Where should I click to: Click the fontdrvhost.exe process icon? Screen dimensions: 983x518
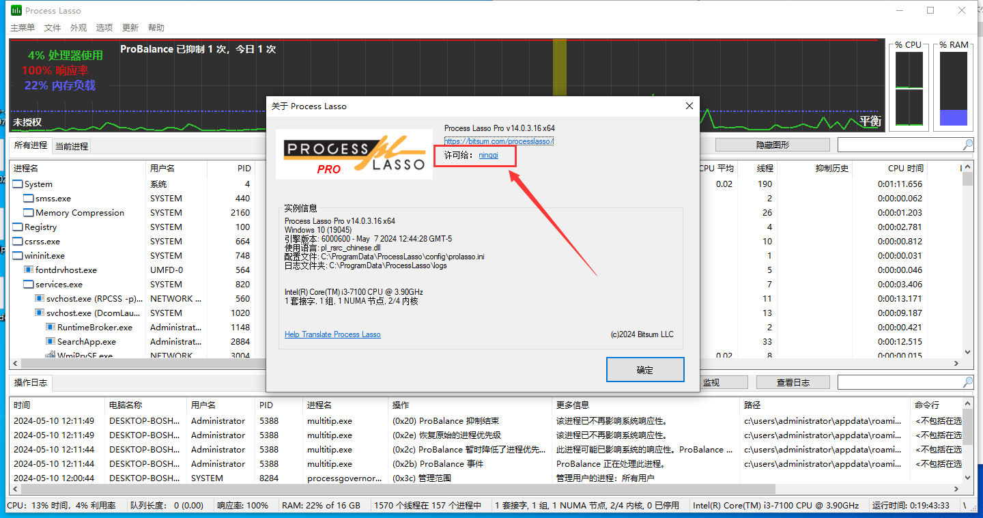pos(29,270)
